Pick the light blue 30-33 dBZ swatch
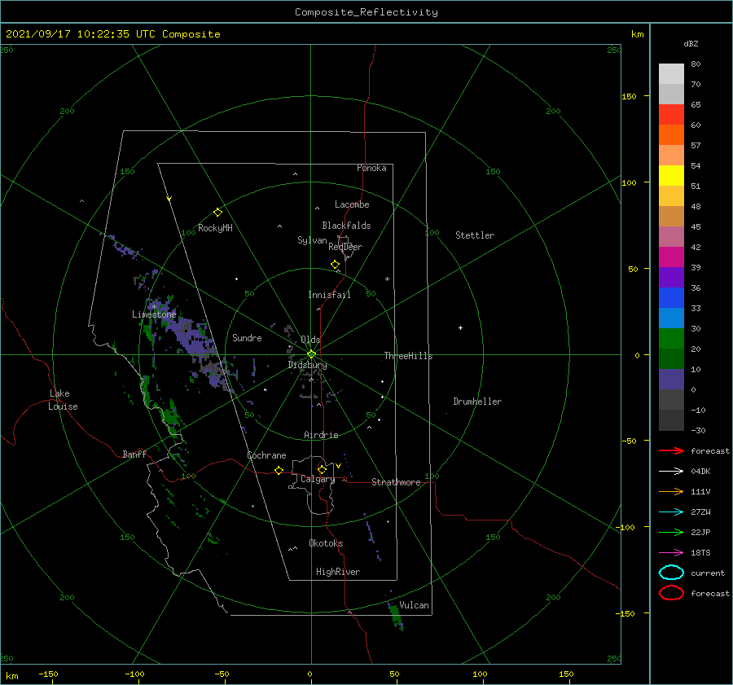The image size is (733, 685). pos(671,318)
